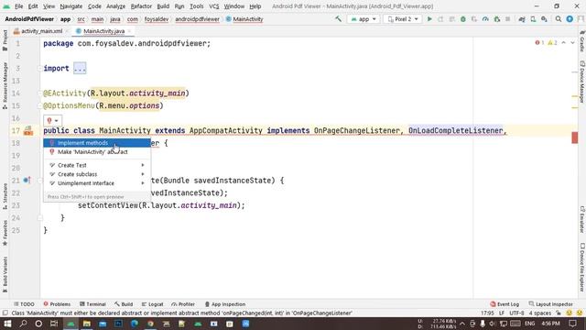The image size is (586, 330).
Task: Collapse the onCreate method fold at line 24
Action: (x=40, y=218)
